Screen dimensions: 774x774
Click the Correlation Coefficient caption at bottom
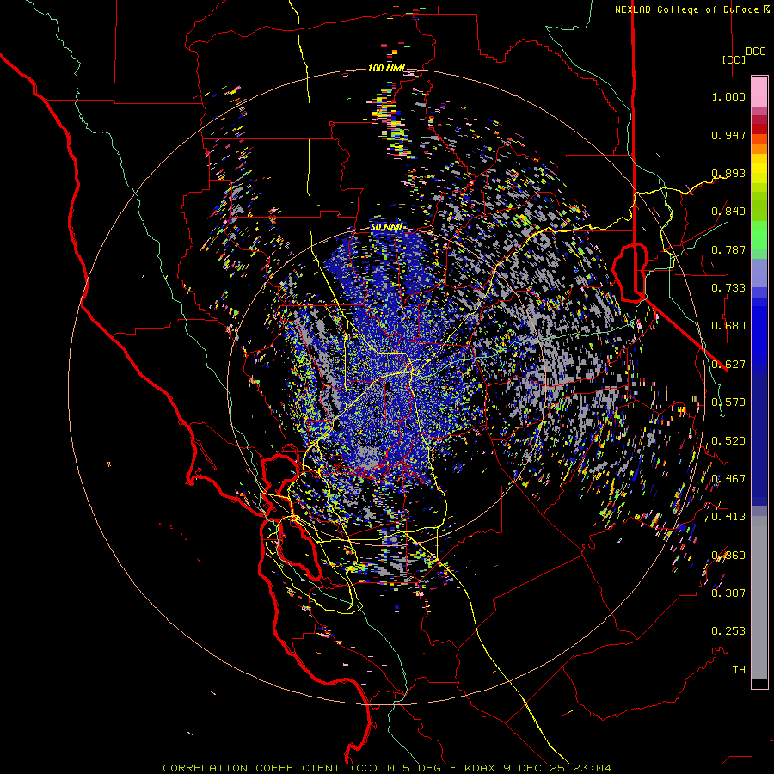coord(387,768)
